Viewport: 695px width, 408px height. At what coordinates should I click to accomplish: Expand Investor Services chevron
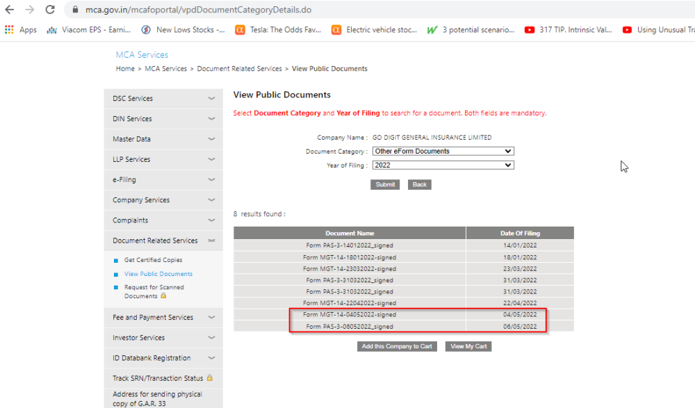pos(211,338)
